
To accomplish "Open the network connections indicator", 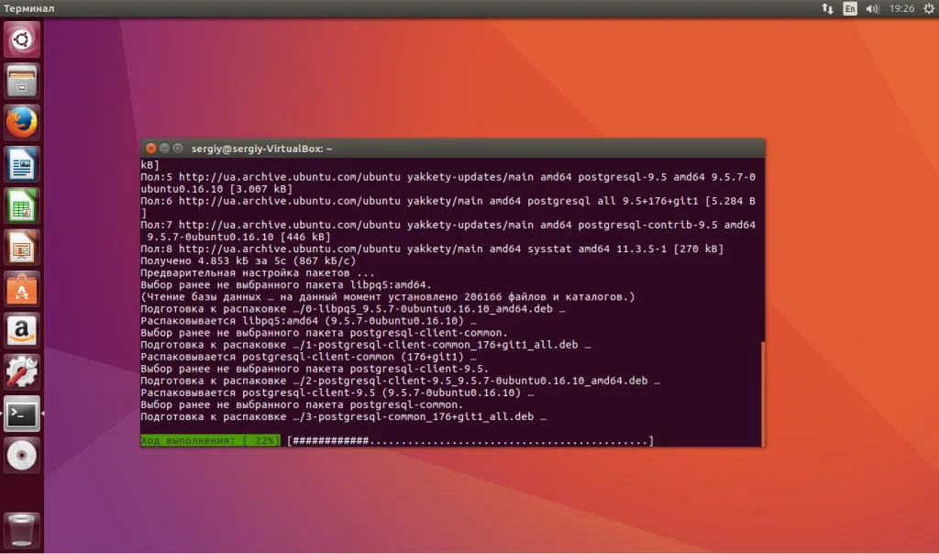I will coord(827,8).
